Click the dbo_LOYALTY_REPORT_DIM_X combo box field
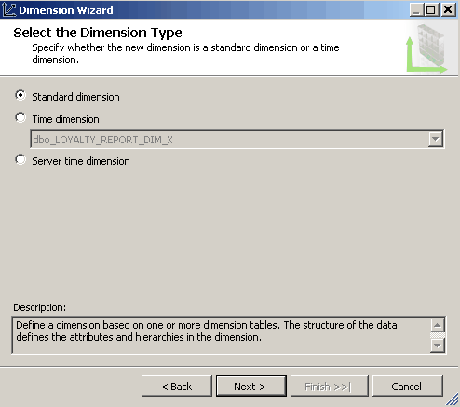Screen dimensions: 460x407 pos(237,139)
